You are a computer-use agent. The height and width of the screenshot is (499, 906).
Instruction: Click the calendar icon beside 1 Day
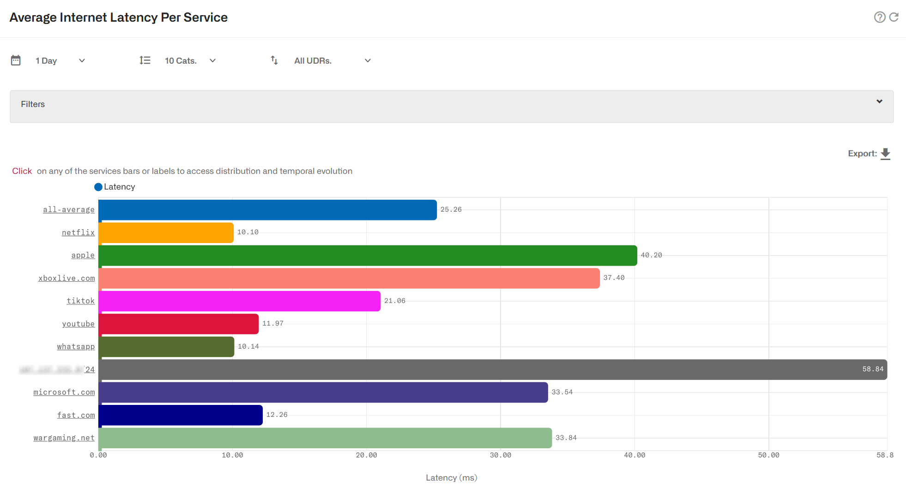(x=16, y=60)
